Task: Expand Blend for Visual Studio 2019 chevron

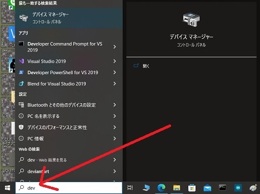Action: (x=114, y=84)
